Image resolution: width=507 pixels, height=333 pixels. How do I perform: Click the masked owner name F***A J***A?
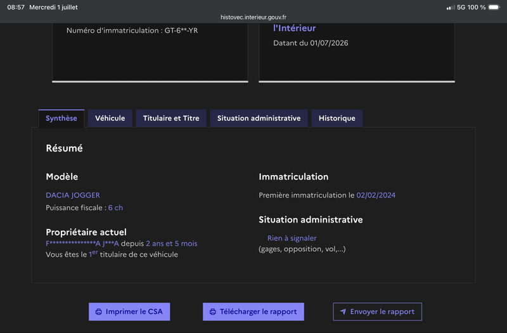tap(82, 244)
